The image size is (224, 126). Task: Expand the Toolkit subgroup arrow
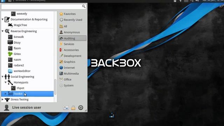point(6,94)
